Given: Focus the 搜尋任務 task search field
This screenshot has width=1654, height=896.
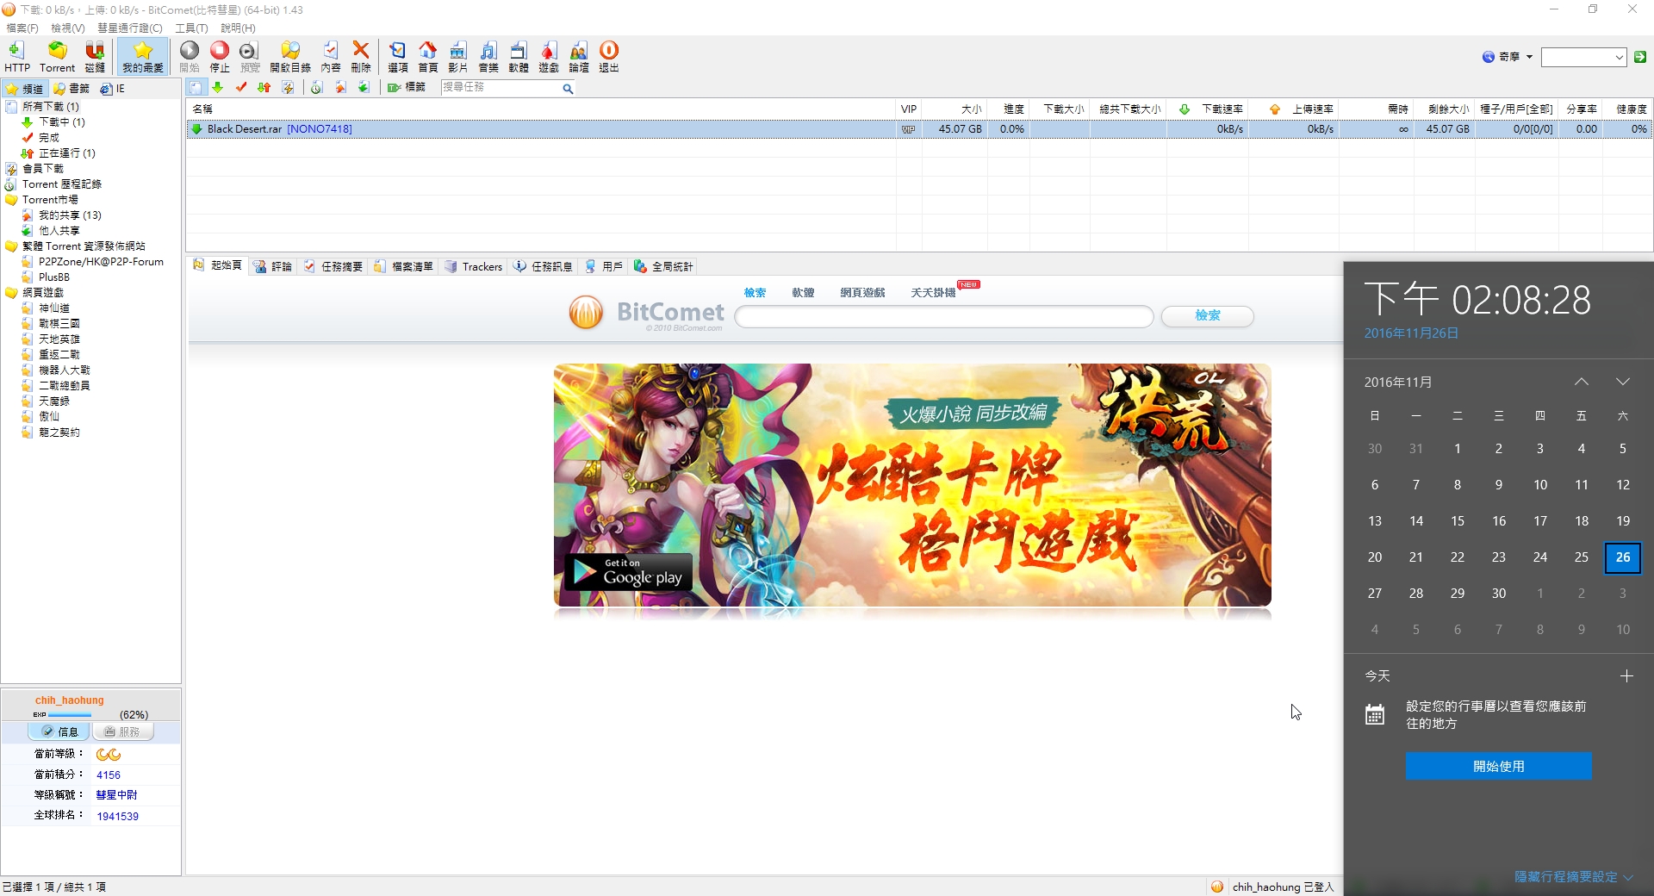Looking at the screenshot, I should tap(501, 88).
